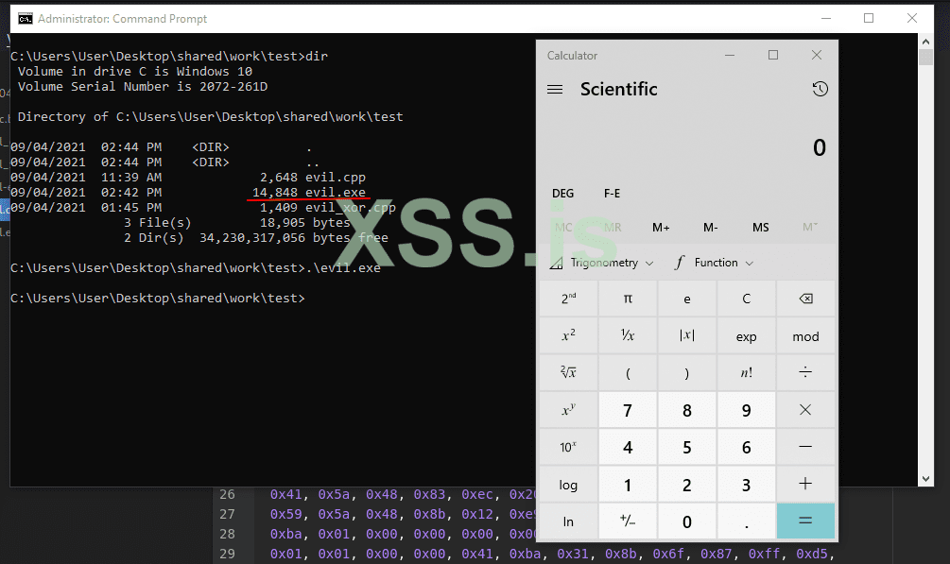Viewport: 950px width, 564px height.
Task: Click the subtraction minus key
Action: [x=805, y=447]
